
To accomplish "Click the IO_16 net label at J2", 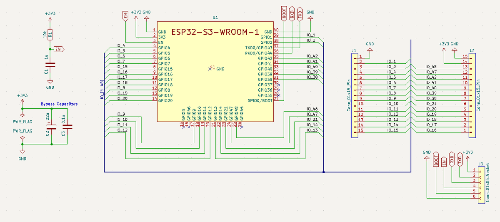I will (x=431, y=130).
